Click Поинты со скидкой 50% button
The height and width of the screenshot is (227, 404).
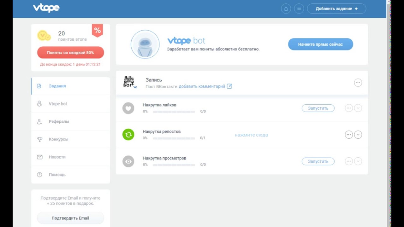[70, 53]
